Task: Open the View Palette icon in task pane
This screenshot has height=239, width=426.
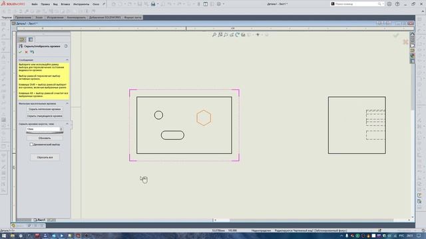Action: [413, 50]
